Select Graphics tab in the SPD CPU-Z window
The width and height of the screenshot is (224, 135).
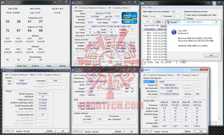click(187, 75)
